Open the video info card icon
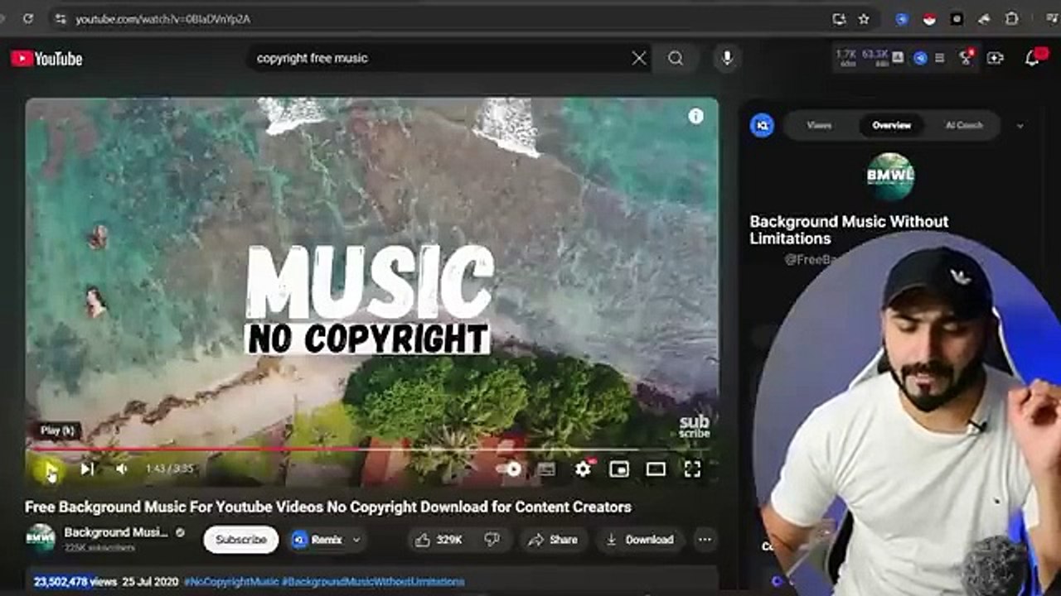The image size is (1061, 596). point(695,117)
